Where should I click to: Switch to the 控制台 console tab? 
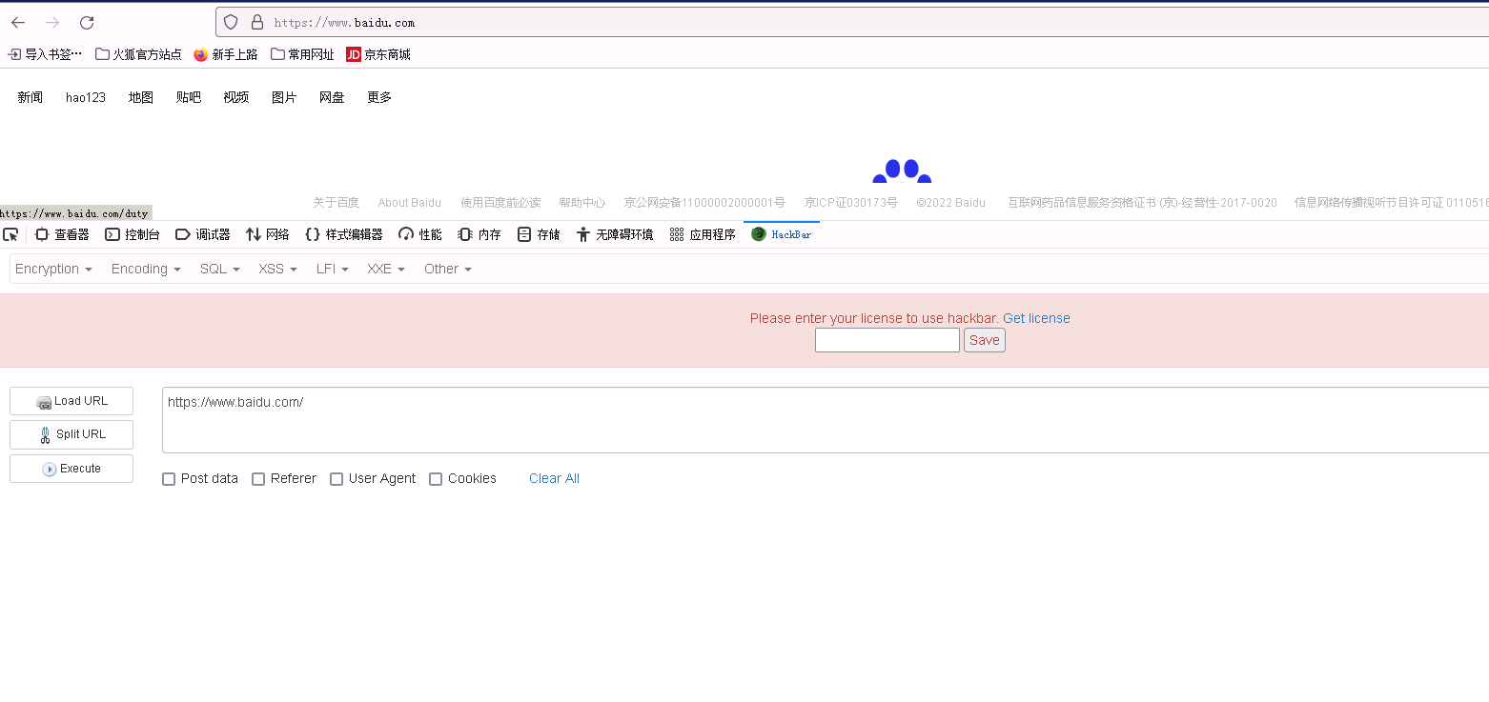133,234
